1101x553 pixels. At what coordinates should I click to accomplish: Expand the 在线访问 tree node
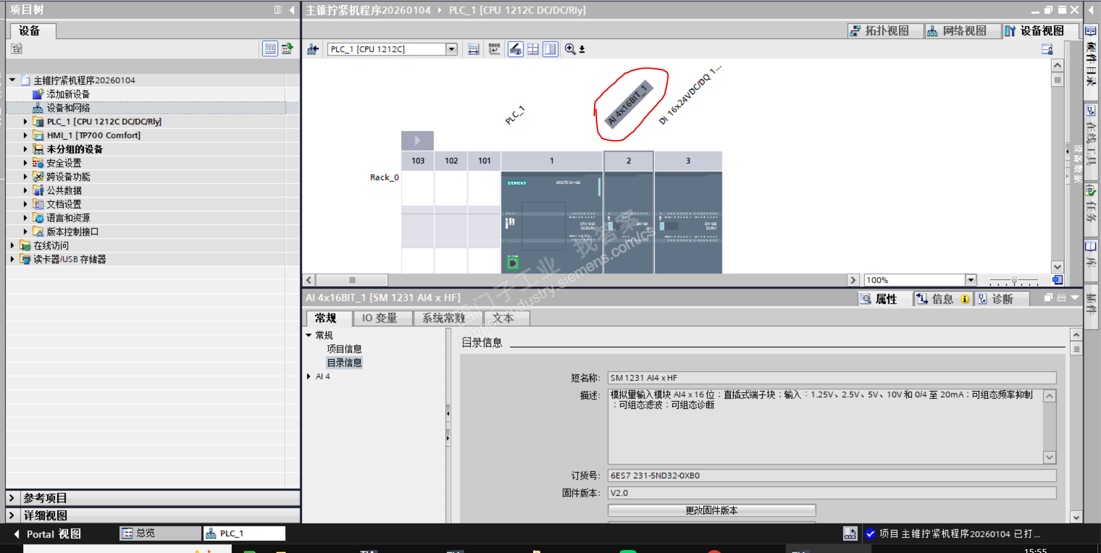[x=12, y=246]
